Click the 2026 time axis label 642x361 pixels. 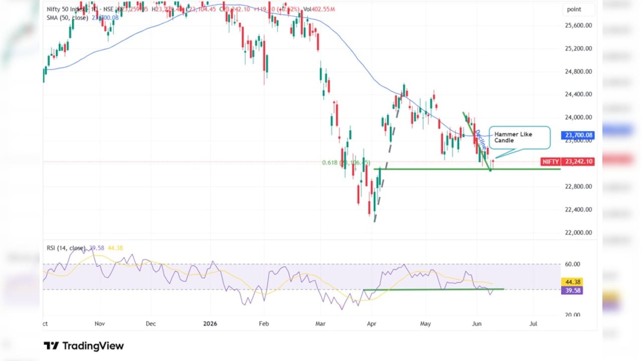coord(210,323)
